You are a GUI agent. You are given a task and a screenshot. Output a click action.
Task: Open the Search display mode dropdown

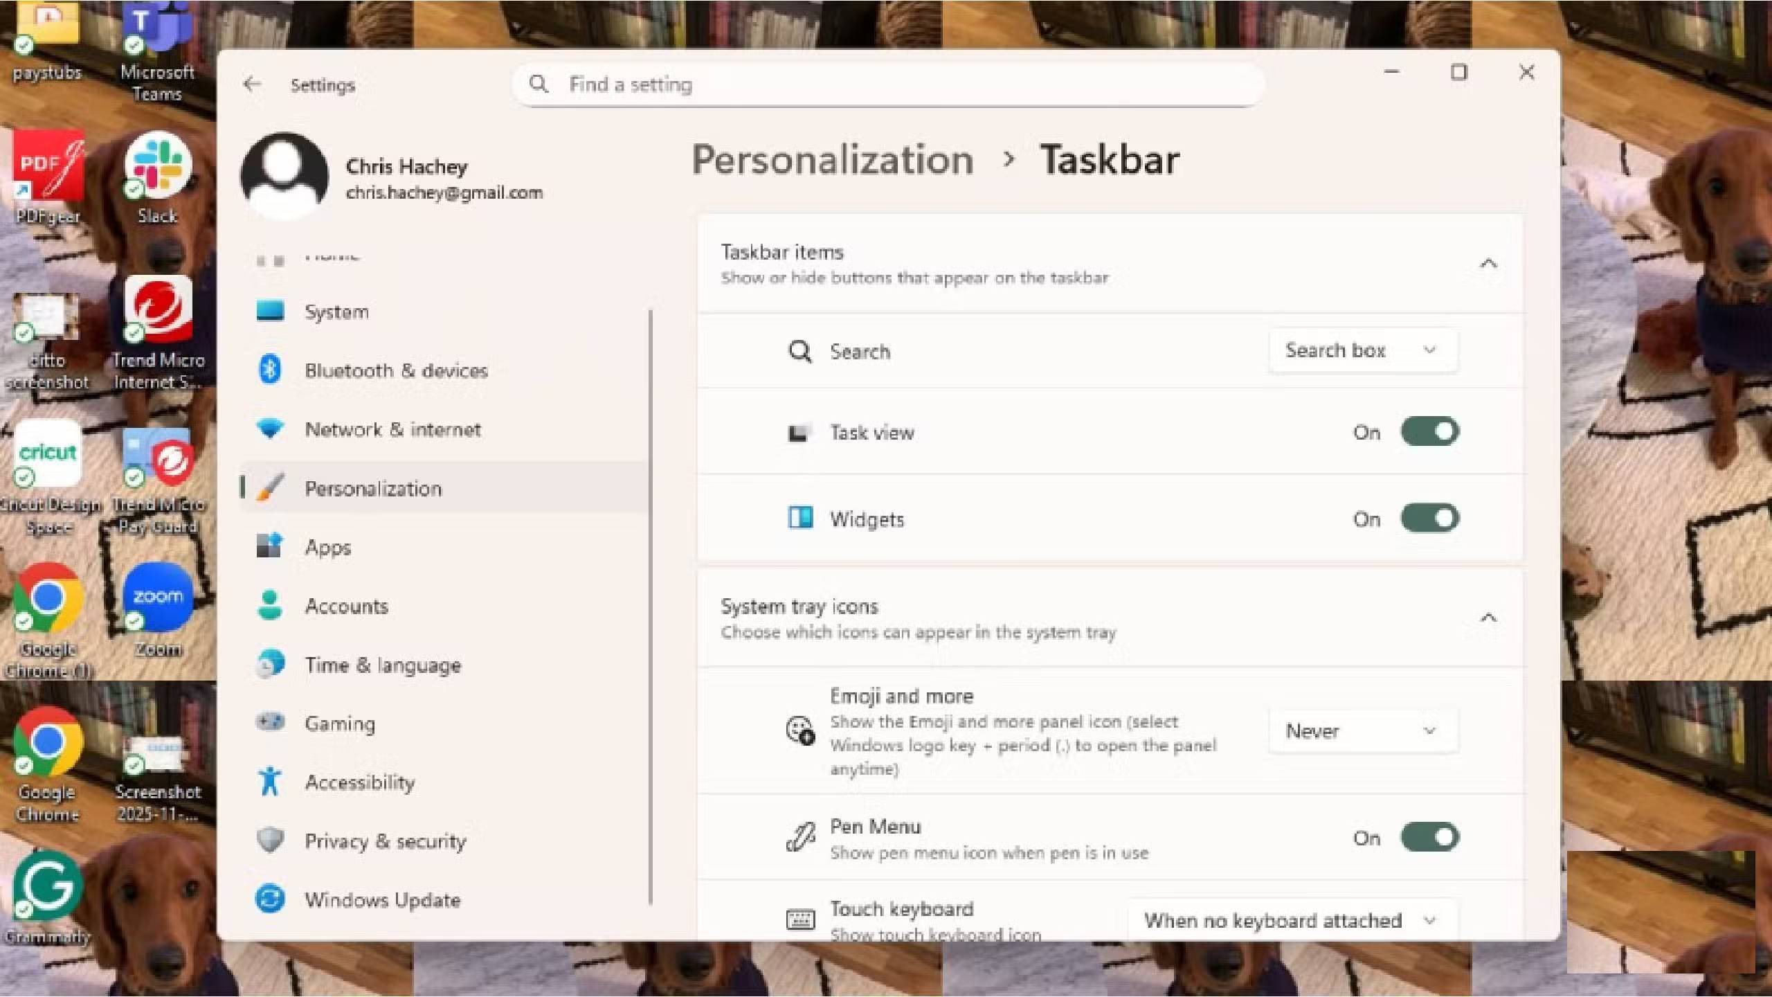tap(1362, 350)
